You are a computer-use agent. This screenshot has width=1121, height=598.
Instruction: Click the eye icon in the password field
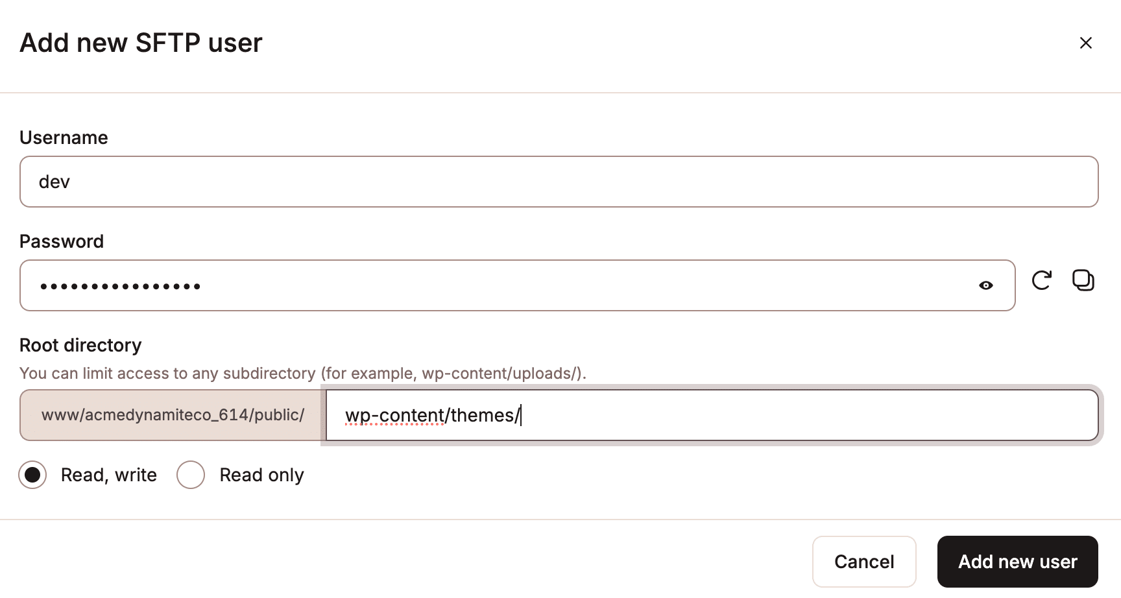coord(986,285)
